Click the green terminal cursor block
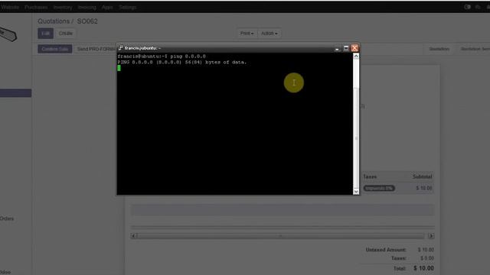The image size is (490, 275). point(119,68)
